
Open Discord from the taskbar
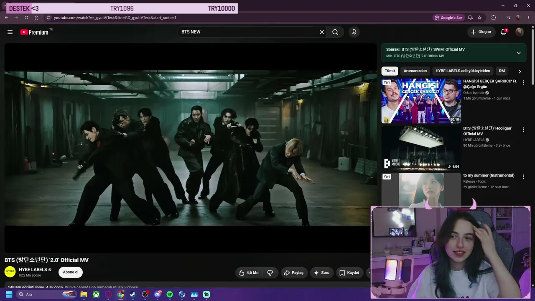(157, 294)
